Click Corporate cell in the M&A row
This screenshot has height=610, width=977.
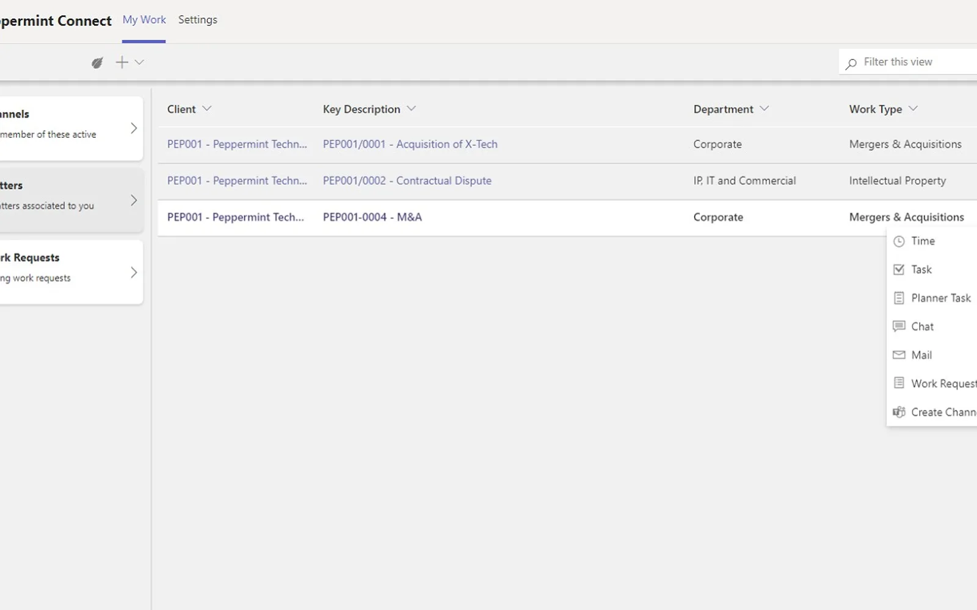tap(718, 217)
